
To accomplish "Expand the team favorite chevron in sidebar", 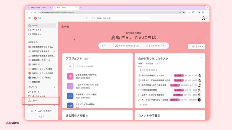I will coord(54,51).
